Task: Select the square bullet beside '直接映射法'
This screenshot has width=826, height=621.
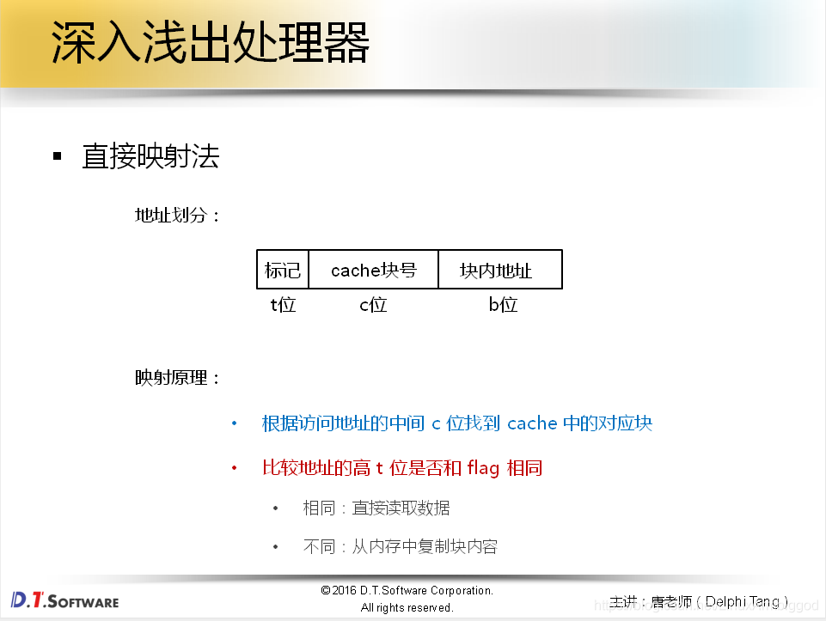Action: (57, 155)
